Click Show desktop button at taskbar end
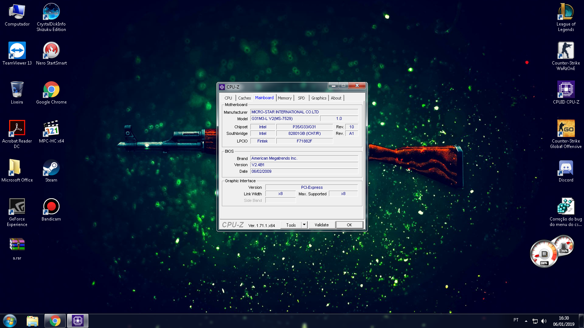The height and width of the screenshot is (328, 584). tap(581, 321)
